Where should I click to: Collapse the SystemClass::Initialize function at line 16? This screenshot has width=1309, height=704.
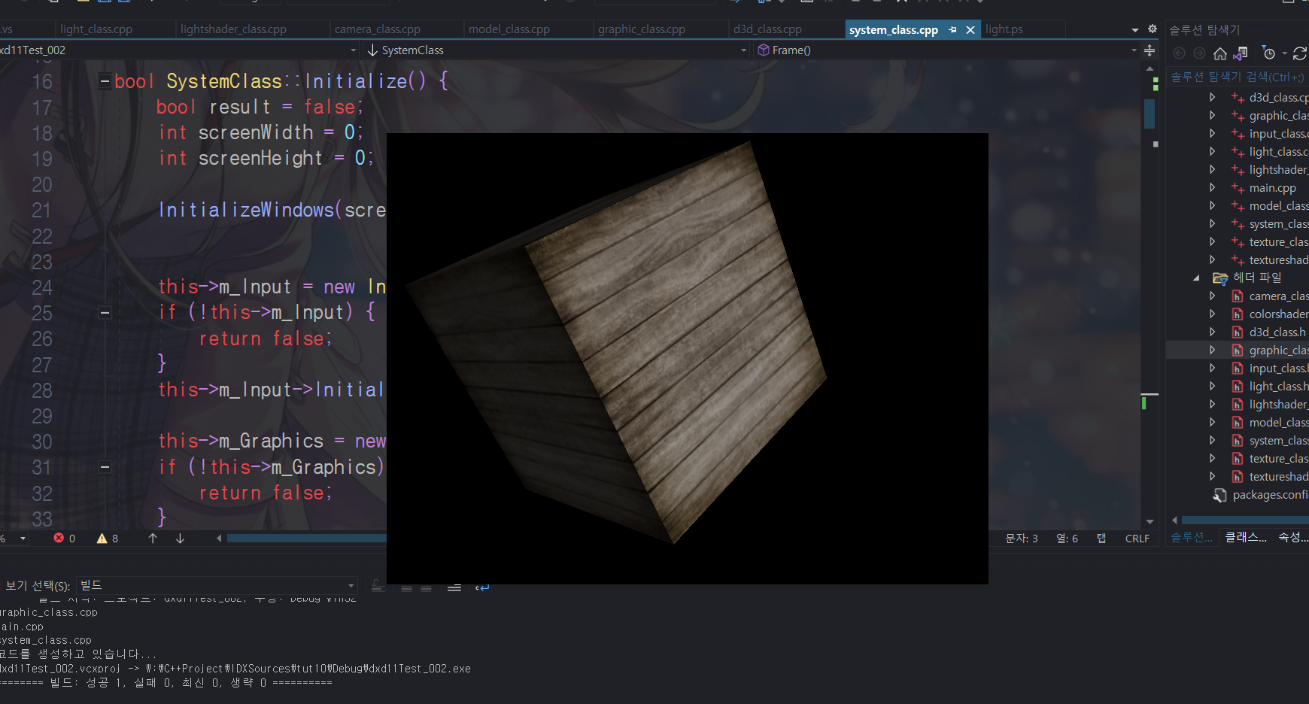[x=105, y=81]
